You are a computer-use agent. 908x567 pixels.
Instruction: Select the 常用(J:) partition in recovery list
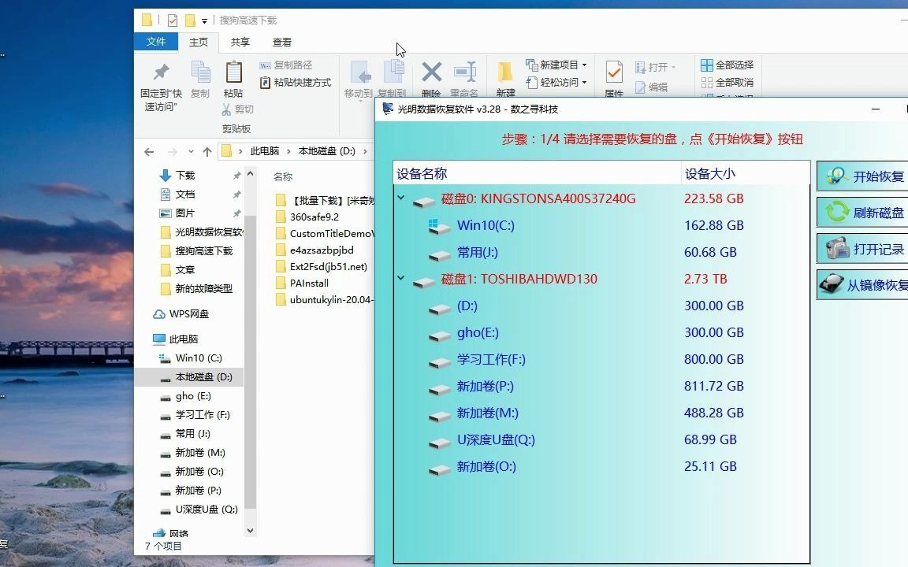[x=477, y=252]
